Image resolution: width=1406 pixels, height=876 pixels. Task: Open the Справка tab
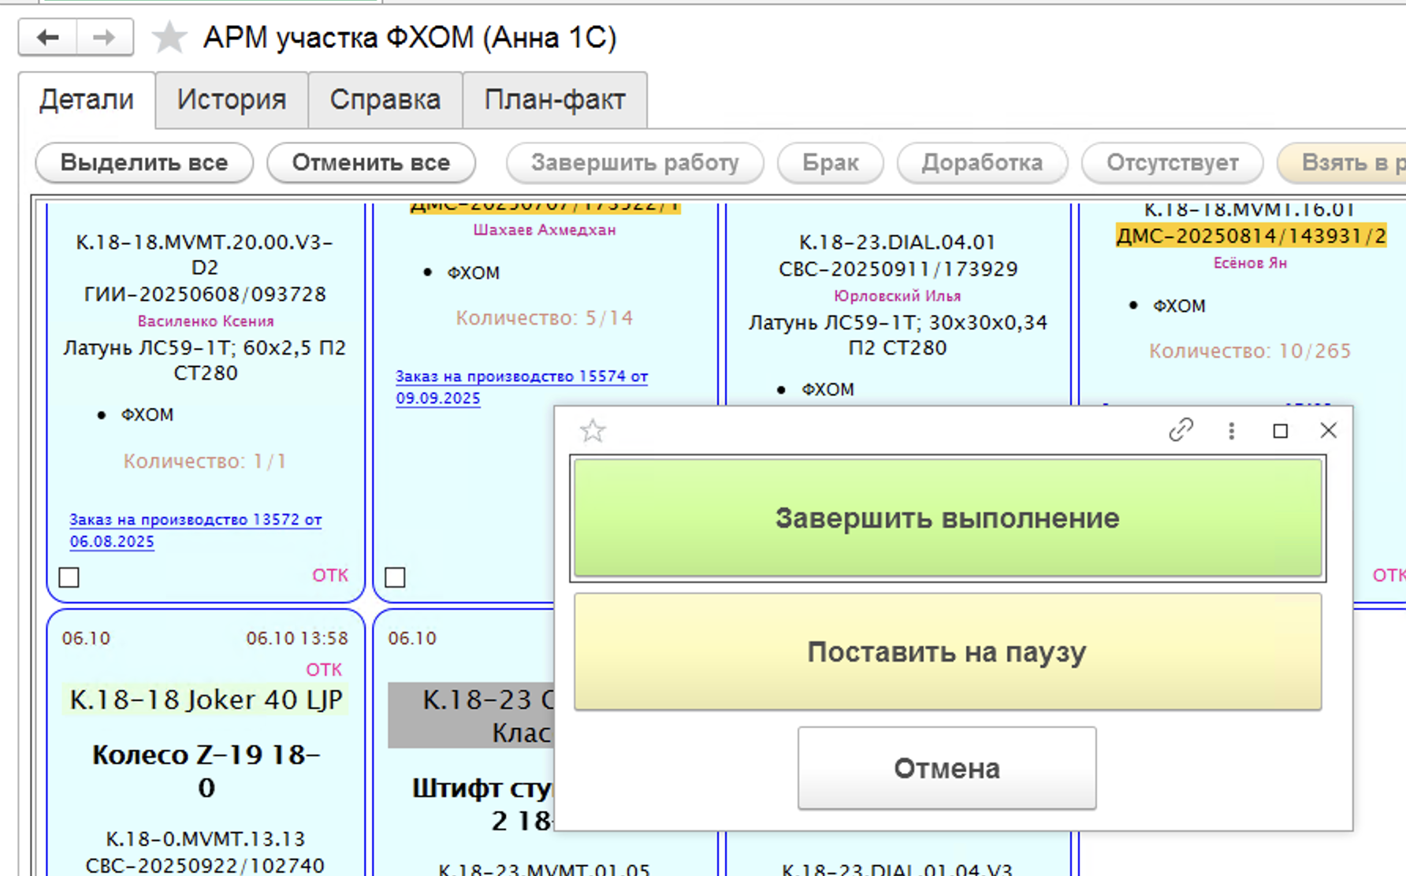click(385, 100)
